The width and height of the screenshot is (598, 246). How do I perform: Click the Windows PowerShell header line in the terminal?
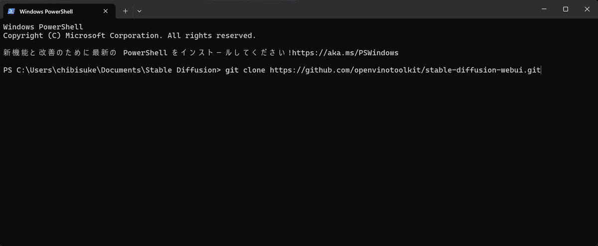point(43,27)
